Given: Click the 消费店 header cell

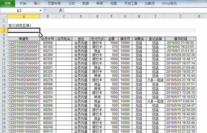Looking at the screenshot, I should (139, 39).
